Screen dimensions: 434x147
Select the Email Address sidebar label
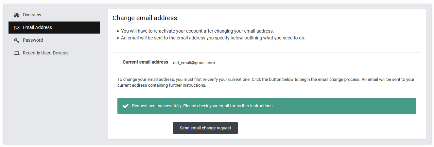pyautogui.click(x=37, y=27)
